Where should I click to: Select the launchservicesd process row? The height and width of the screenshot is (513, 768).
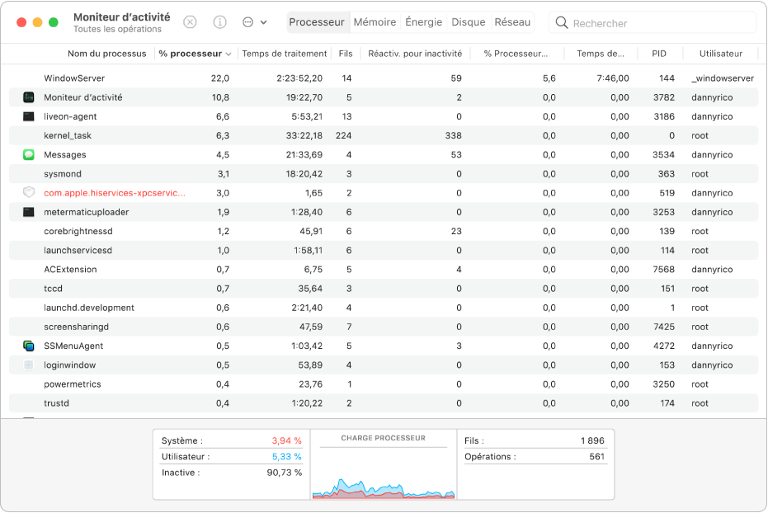coord(384,250)
